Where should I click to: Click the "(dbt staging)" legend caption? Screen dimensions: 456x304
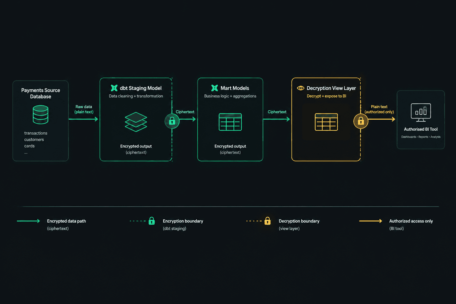tap(175, 228)
